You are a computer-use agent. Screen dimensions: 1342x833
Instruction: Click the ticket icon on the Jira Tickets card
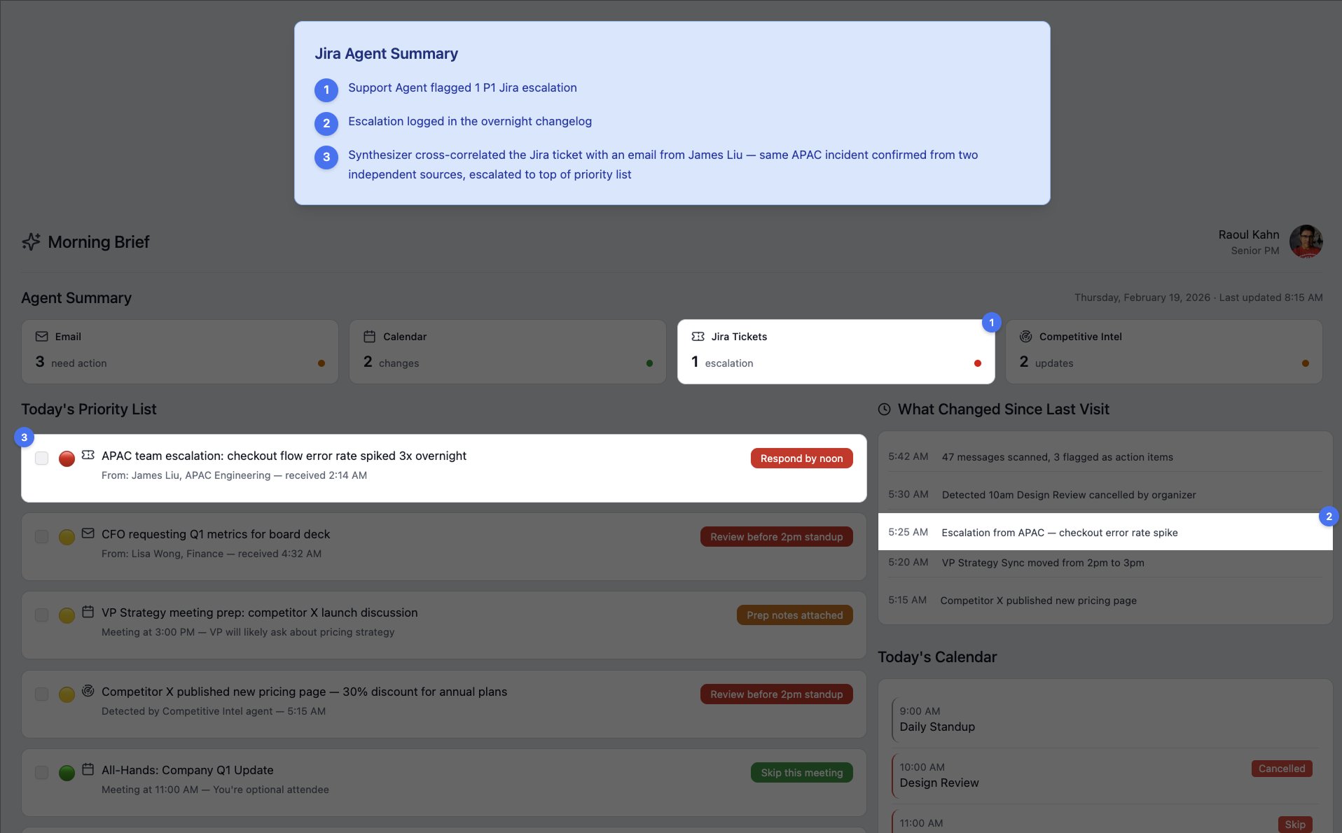point(698,336)
